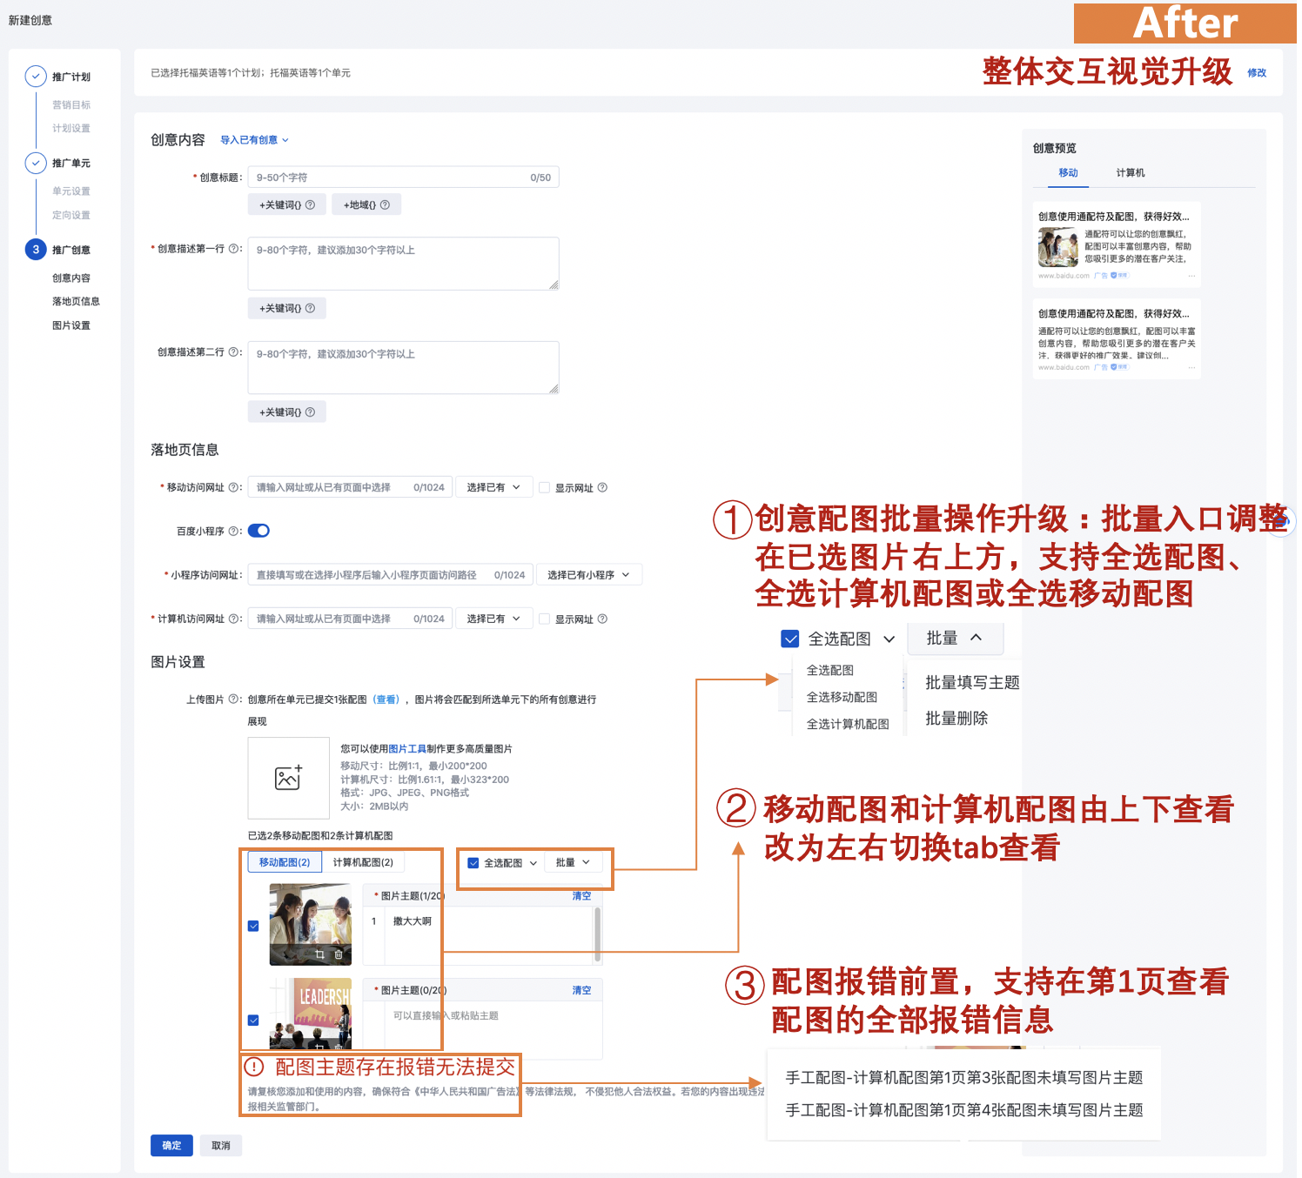Open 选择已有小程序 dropdown
The width and height of the screenshot is (1302, 1178).
pos(588,575)
